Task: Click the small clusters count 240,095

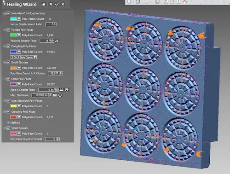Action: [52, 68]
